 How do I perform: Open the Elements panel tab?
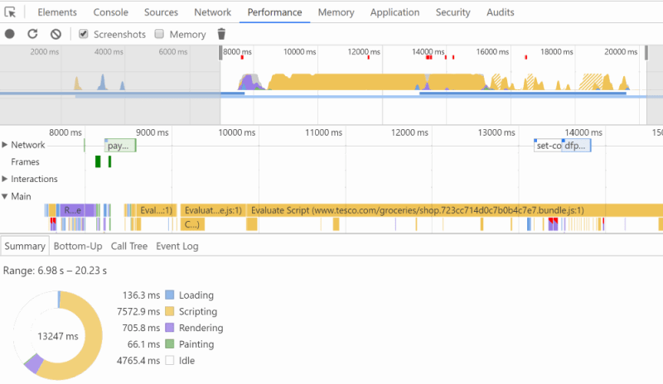(57, 12)
